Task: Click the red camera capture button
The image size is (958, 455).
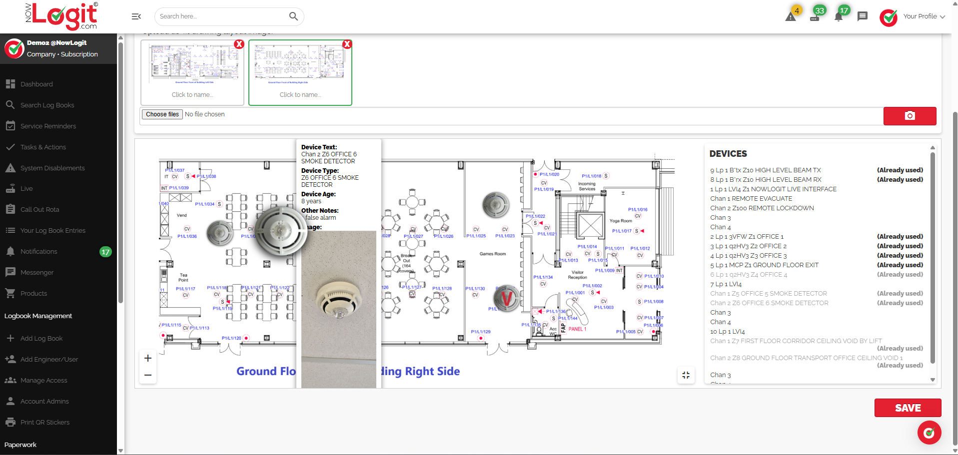Action: 910,116
